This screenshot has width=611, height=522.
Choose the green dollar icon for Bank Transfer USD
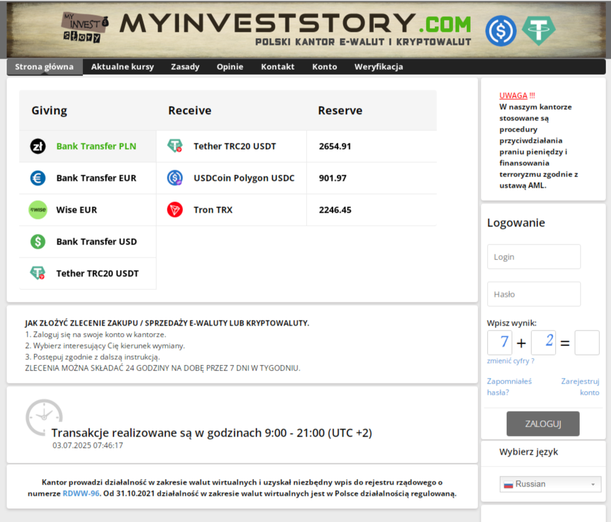(38, 242)
